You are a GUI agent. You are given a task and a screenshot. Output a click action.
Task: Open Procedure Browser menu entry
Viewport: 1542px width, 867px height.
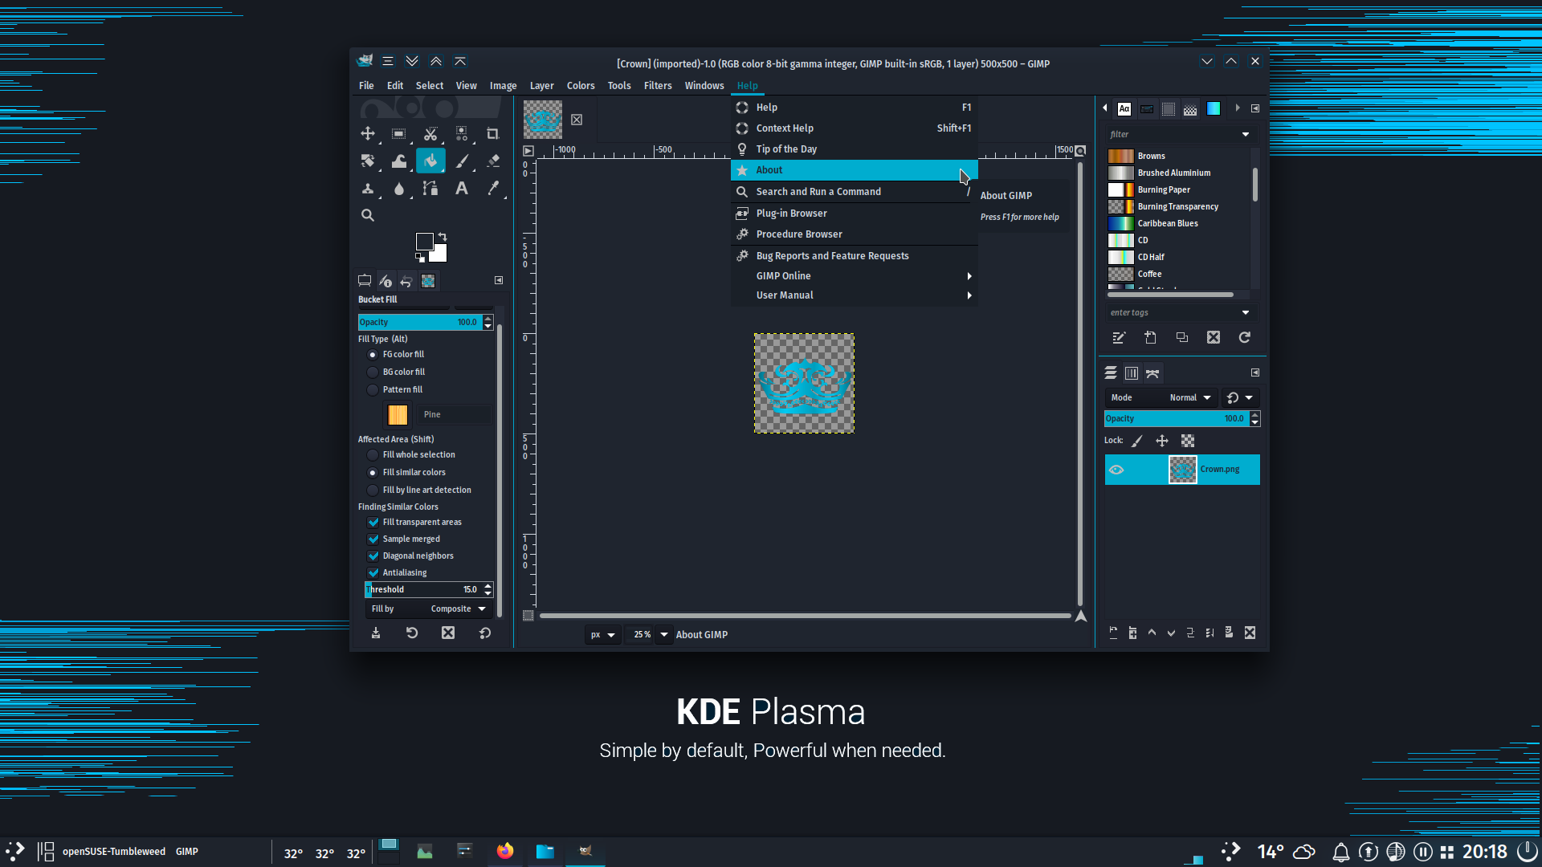(x=855, y=234)
